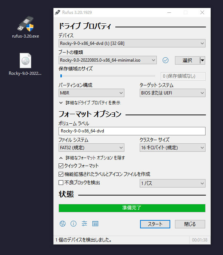Click the ボリューム ラベル text field
This screenshot has width=223, height=255.
132,131
